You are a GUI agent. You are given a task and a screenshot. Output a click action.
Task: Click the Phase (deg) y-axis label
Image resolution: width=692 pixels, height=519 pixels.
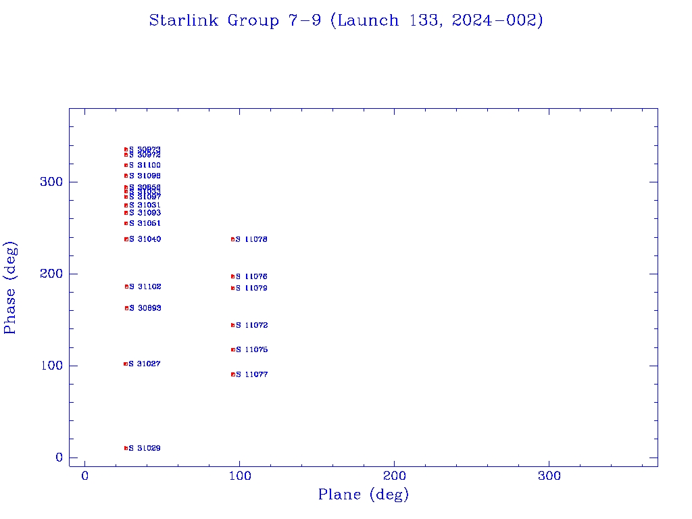[10, 287]
